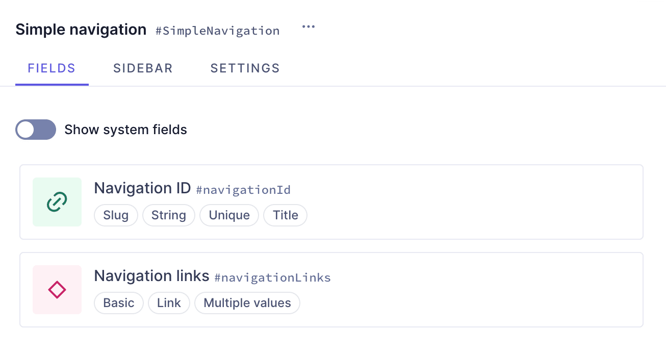Click the Unique badge on Navigation ID
666x354 pixels.
(x=229, y=215)
